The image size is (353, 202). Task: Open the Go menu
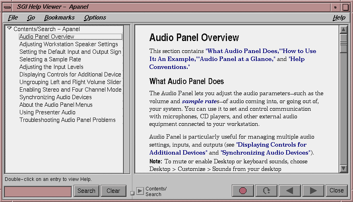pyautogui.click(x=31, y=18)
